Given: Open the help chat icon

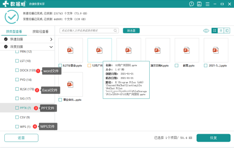Looking at the screenshot, I should click(191, 4).
